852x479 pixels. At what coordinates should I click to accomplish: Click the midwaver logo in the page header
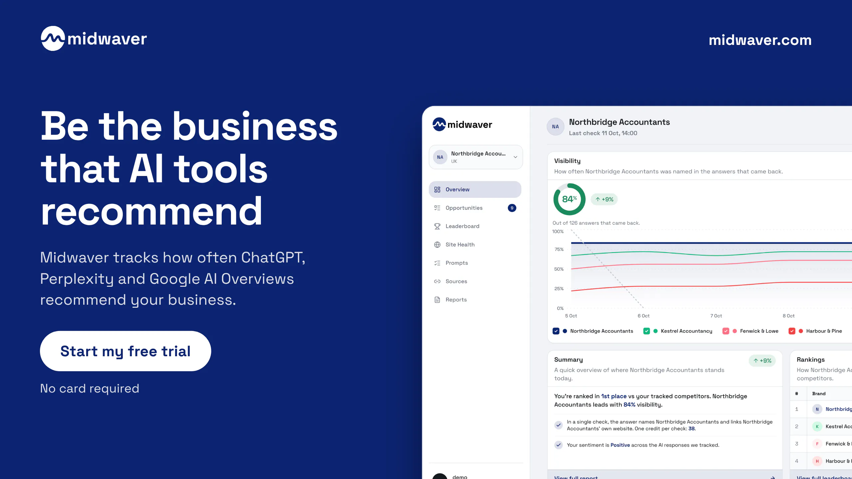click(94, 39)
